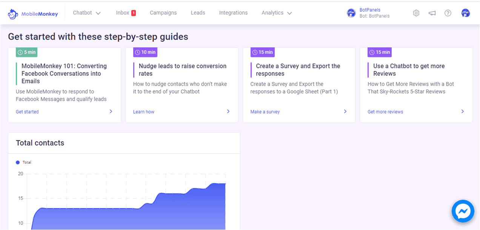Open the help question mark icon

(x=448, y=13)
